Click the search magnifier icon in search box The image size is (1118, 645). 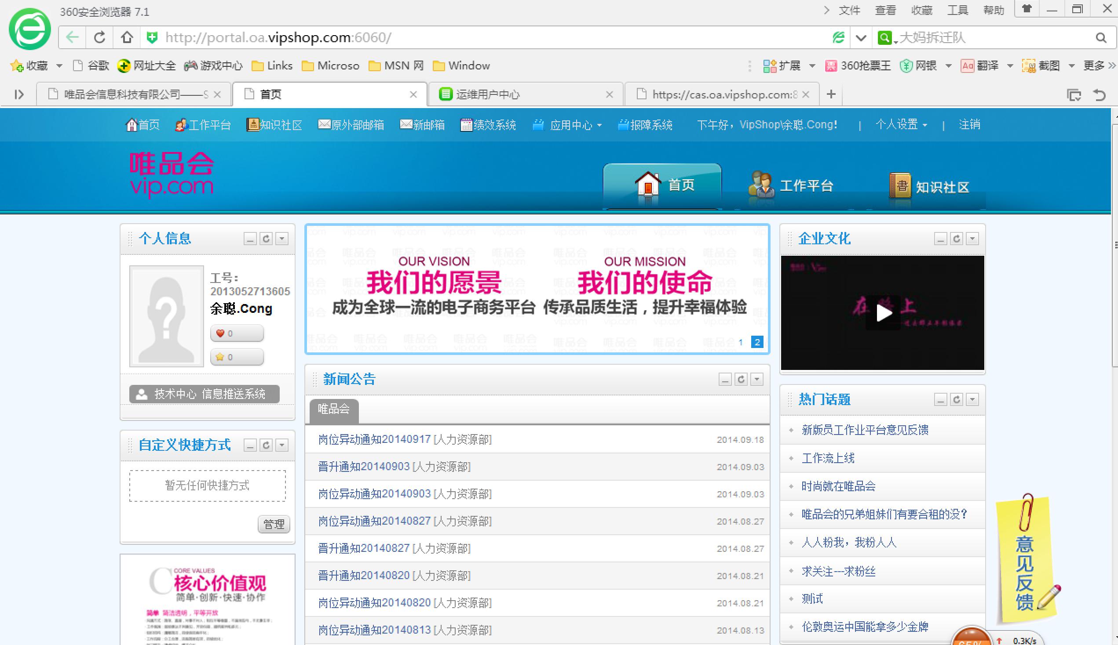(x=1101, y=38)
